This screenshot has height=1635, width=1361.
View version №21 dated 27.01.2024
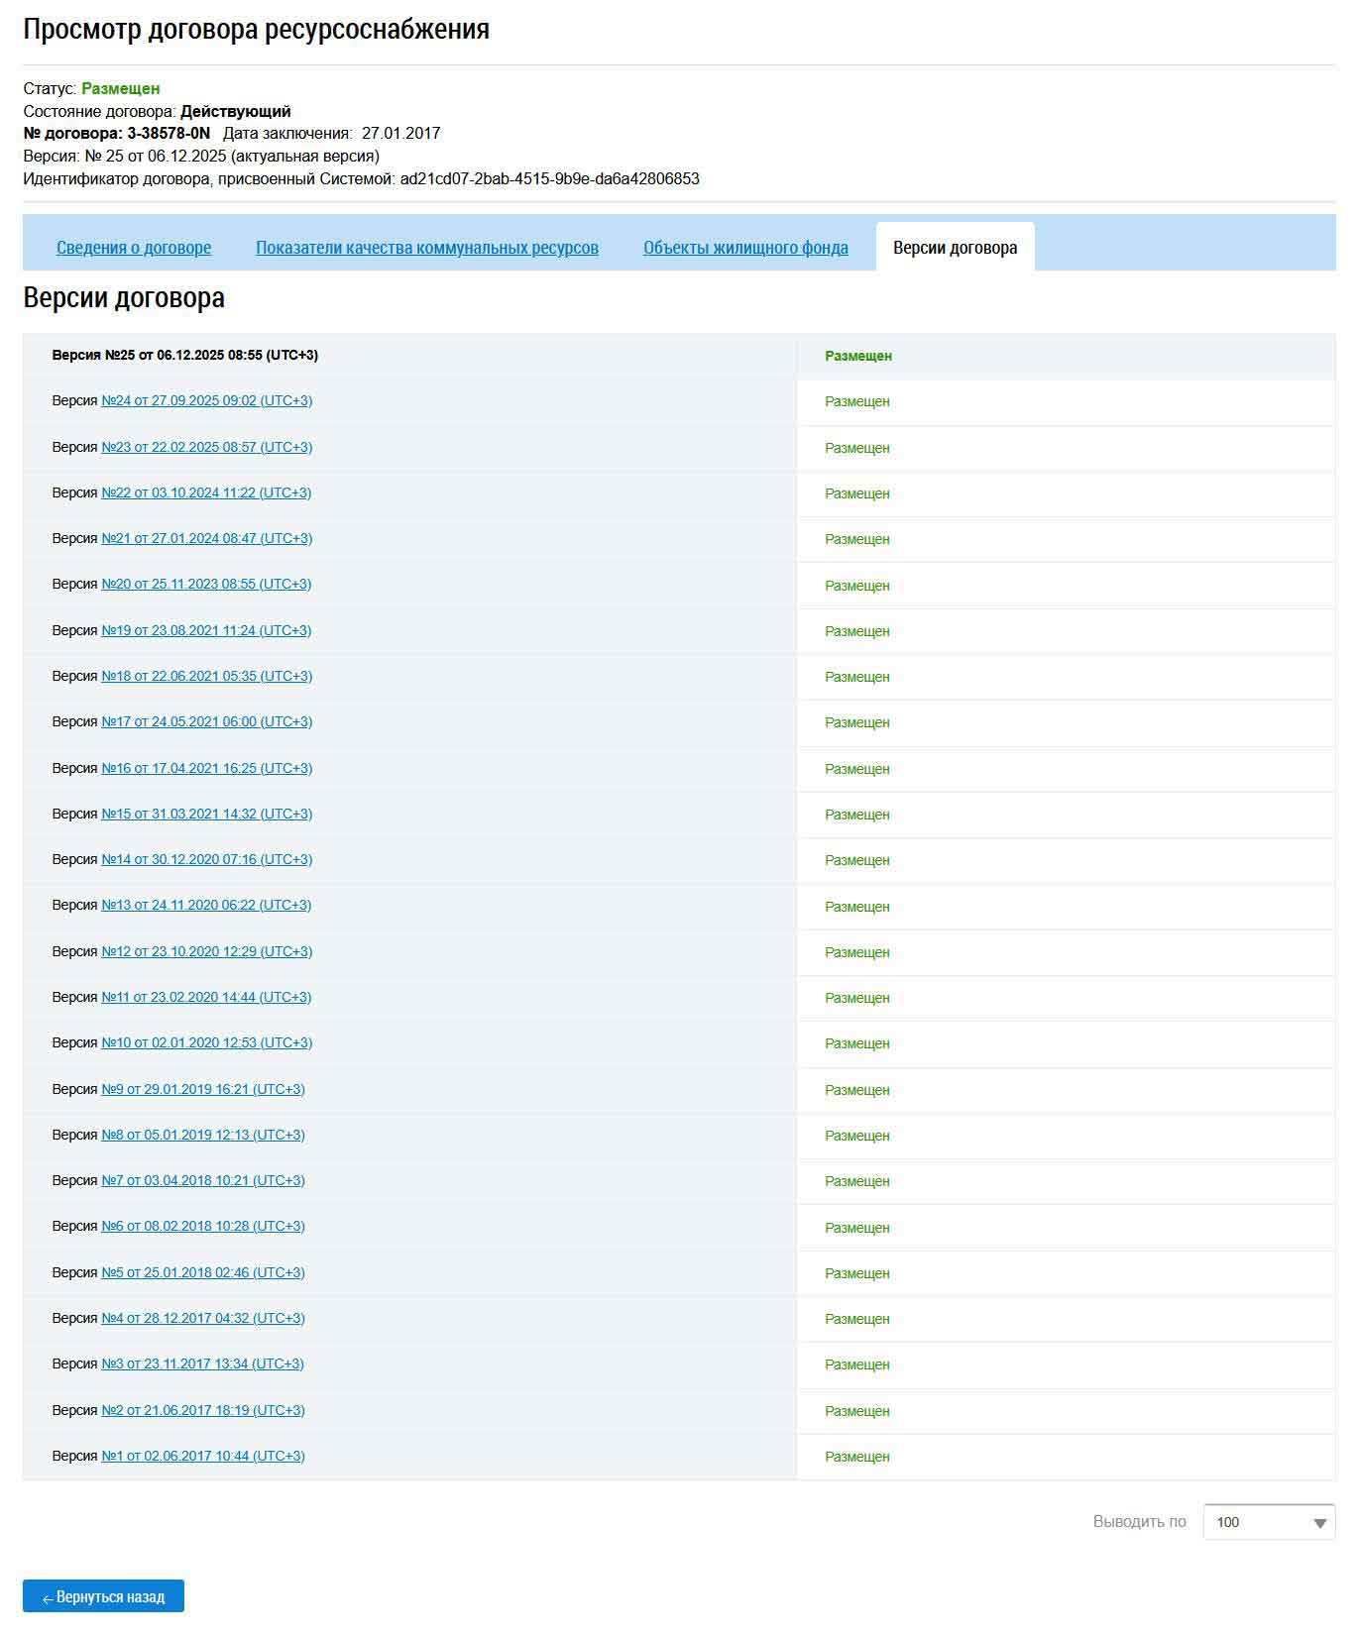(206, 538)
